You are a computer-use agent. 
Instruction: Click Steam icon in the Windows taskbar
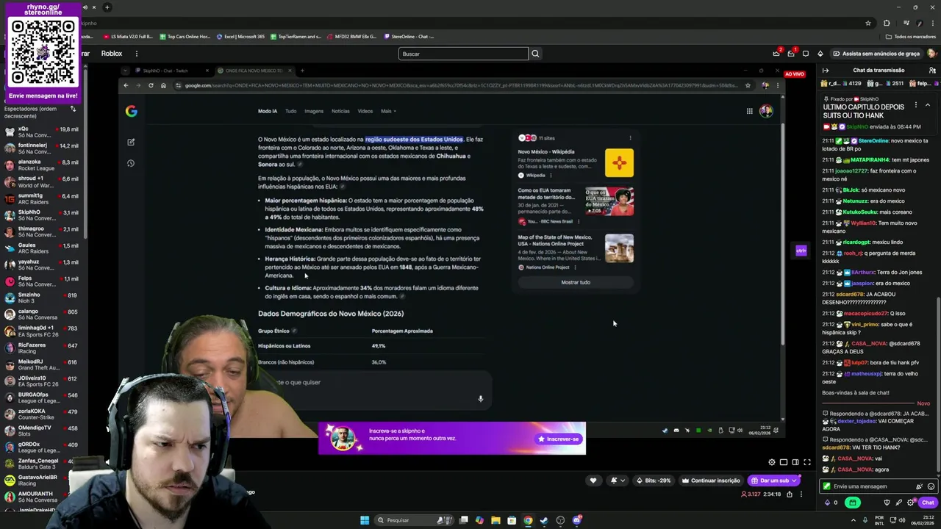544,520
